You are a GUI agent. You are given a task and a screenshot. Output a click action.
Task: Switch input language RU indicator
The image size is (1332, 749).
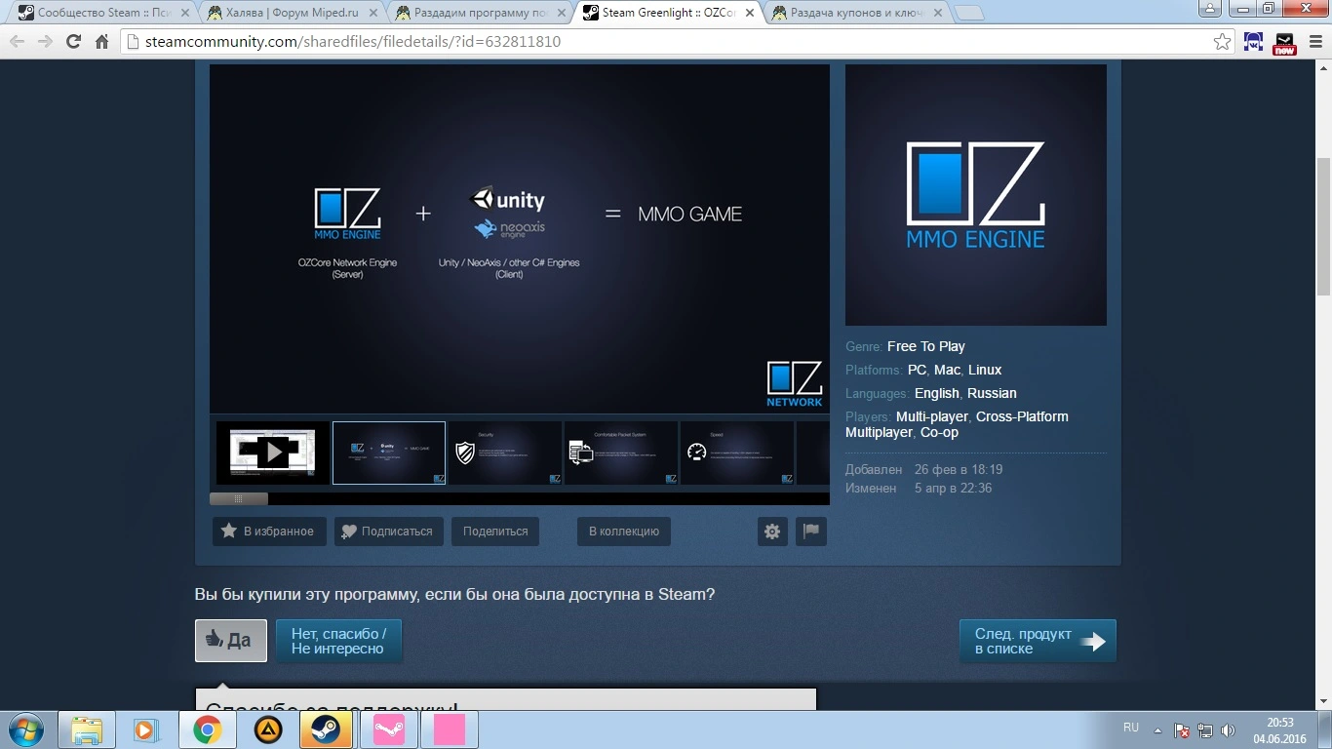[1131, 728]
